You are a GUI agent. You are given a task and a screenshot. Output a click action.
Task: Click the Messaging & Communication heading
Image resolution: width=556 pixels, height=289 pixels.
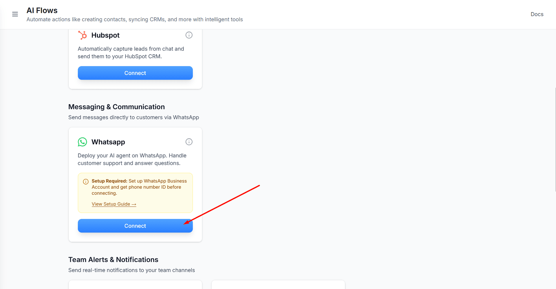coord(116,107)
